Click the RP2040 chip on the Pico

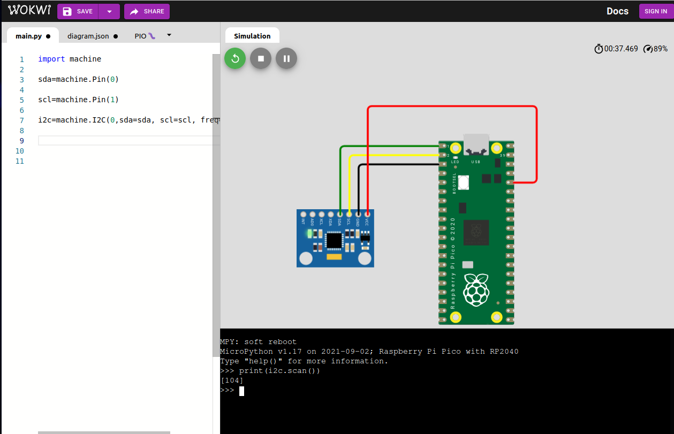tap(476, 232)
